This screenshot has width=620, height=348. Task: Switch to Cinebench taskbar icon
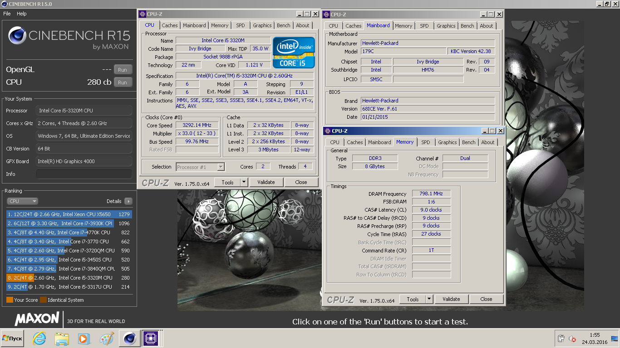pos(130,338)
